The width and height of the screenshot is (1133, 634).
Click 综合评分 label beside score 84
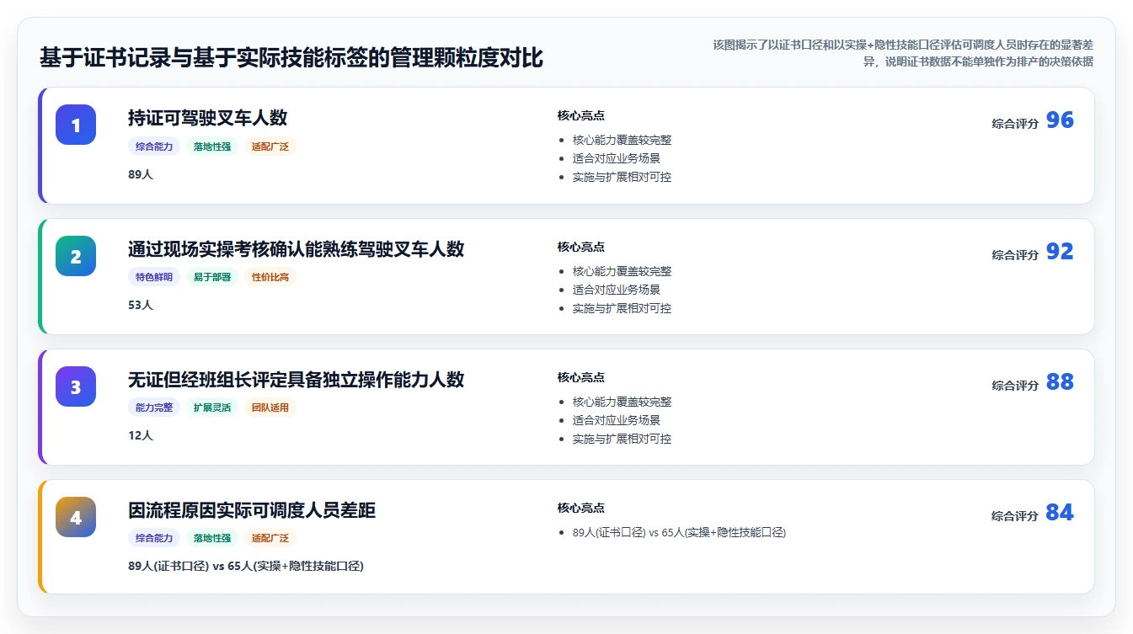coord(1015,516)
